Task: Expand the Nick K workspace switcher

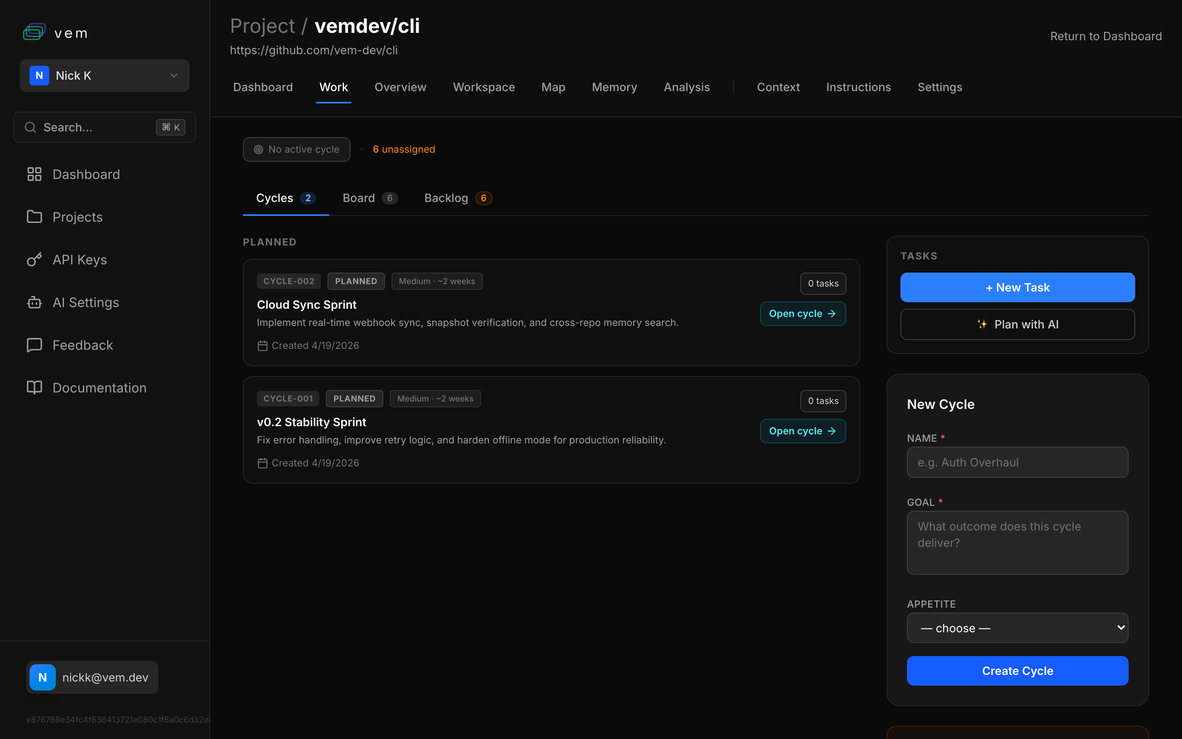Action: [x=105, y=76]
